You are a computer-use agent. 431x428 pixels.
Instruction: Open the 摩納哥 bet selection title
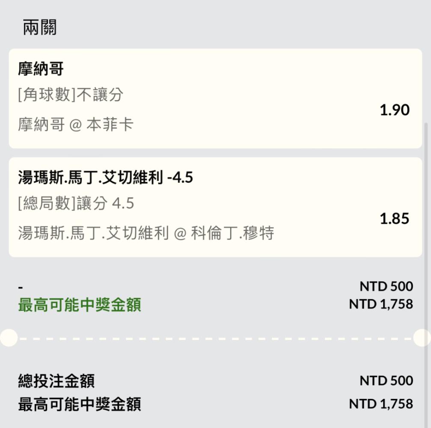coord(41,68)
